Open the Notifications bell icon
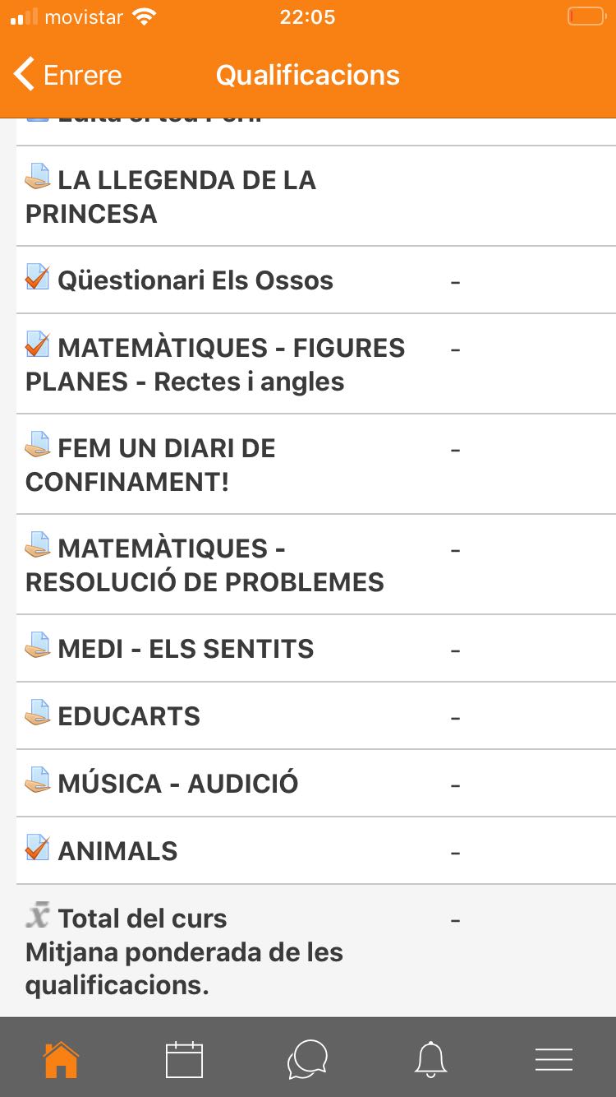 pyautogui.click(x=430, y=1059)
